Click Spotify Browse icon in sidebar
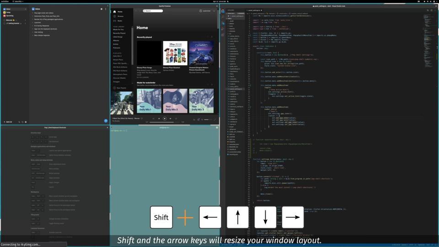This screenshot has width=439, height=247. 114,16
